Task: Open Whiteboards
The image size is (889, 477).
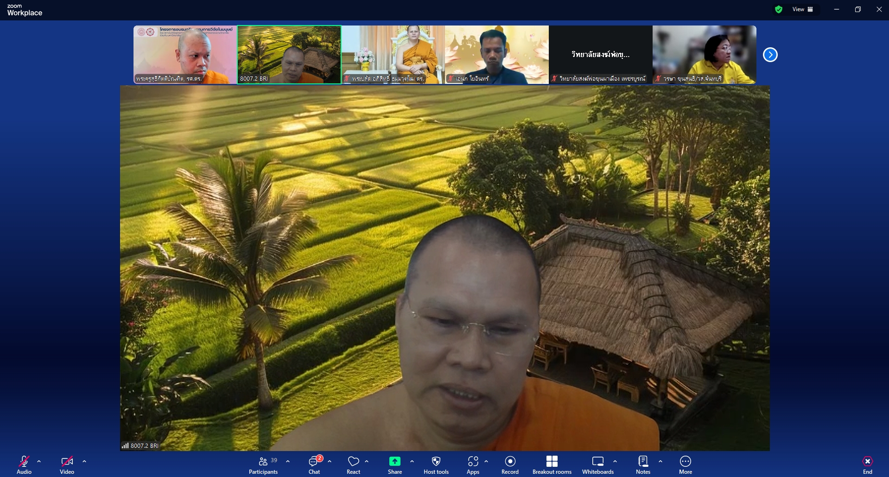Action: coord(597,465)
